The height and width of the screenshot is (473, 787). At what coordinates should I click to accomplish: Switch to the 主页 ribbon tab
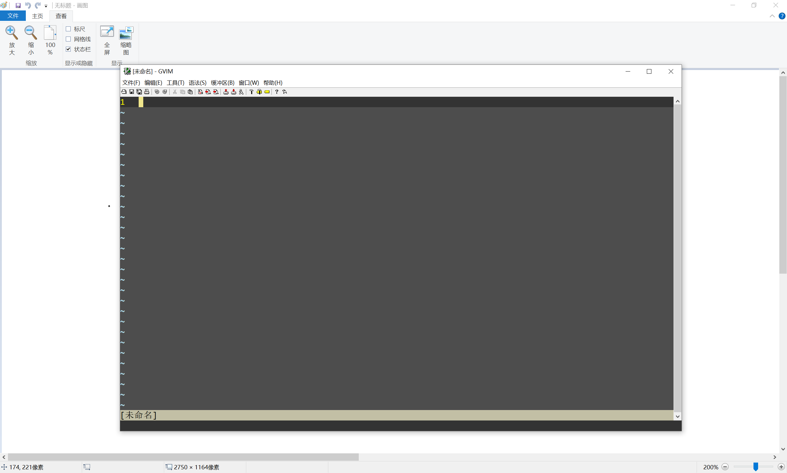(37, 16)
